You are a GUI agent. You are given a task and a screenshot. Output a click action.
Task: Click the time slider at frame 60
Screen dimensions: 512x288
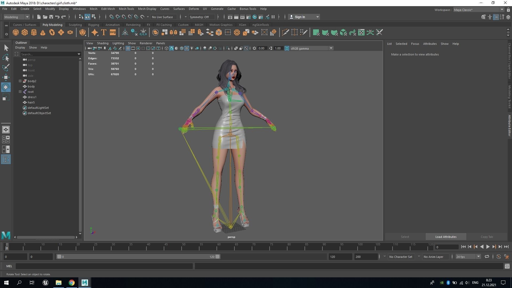(219, 247)
